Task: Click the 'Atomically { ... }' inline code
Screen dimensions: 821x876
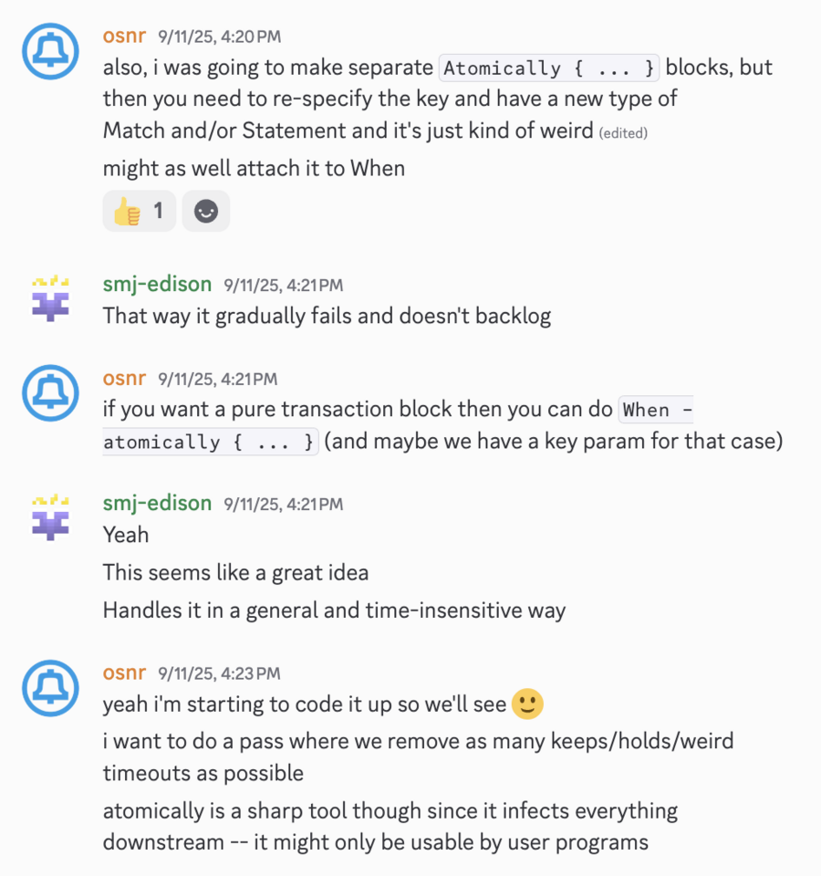Action: (549, 68)
